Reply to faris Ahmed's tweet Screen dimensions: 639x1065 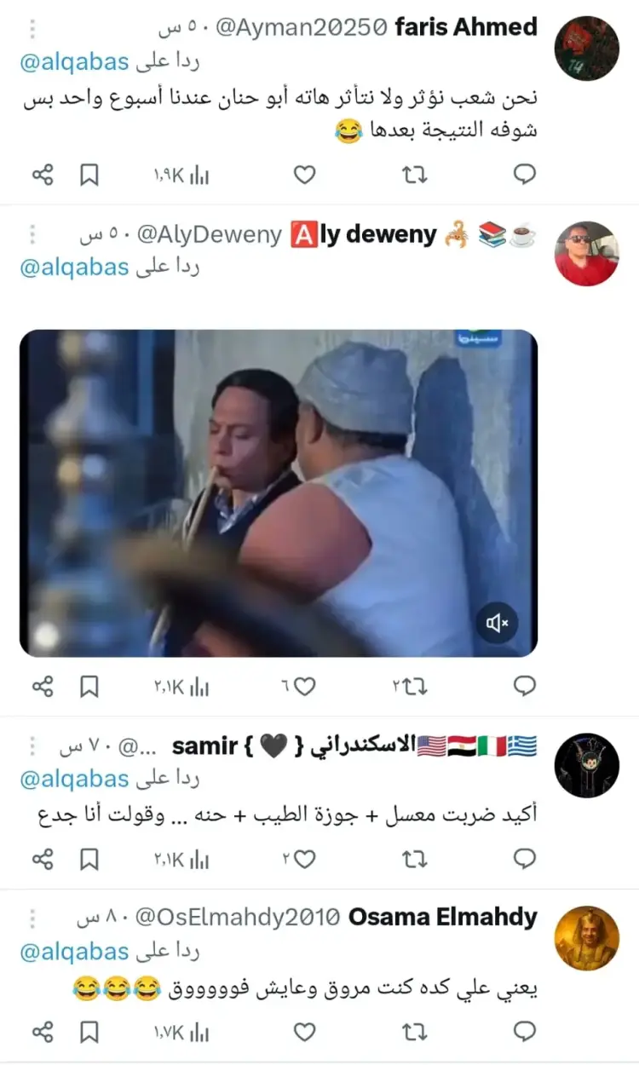(x=525, y=175)
